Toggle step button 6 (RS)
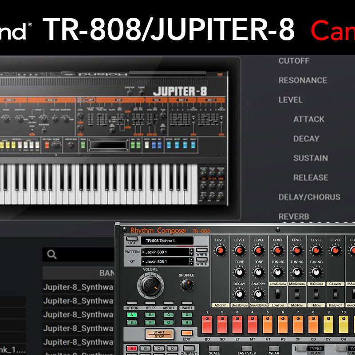Image resolution: width=355 pixels, height=355 pixels. click(x=283, y=325)
